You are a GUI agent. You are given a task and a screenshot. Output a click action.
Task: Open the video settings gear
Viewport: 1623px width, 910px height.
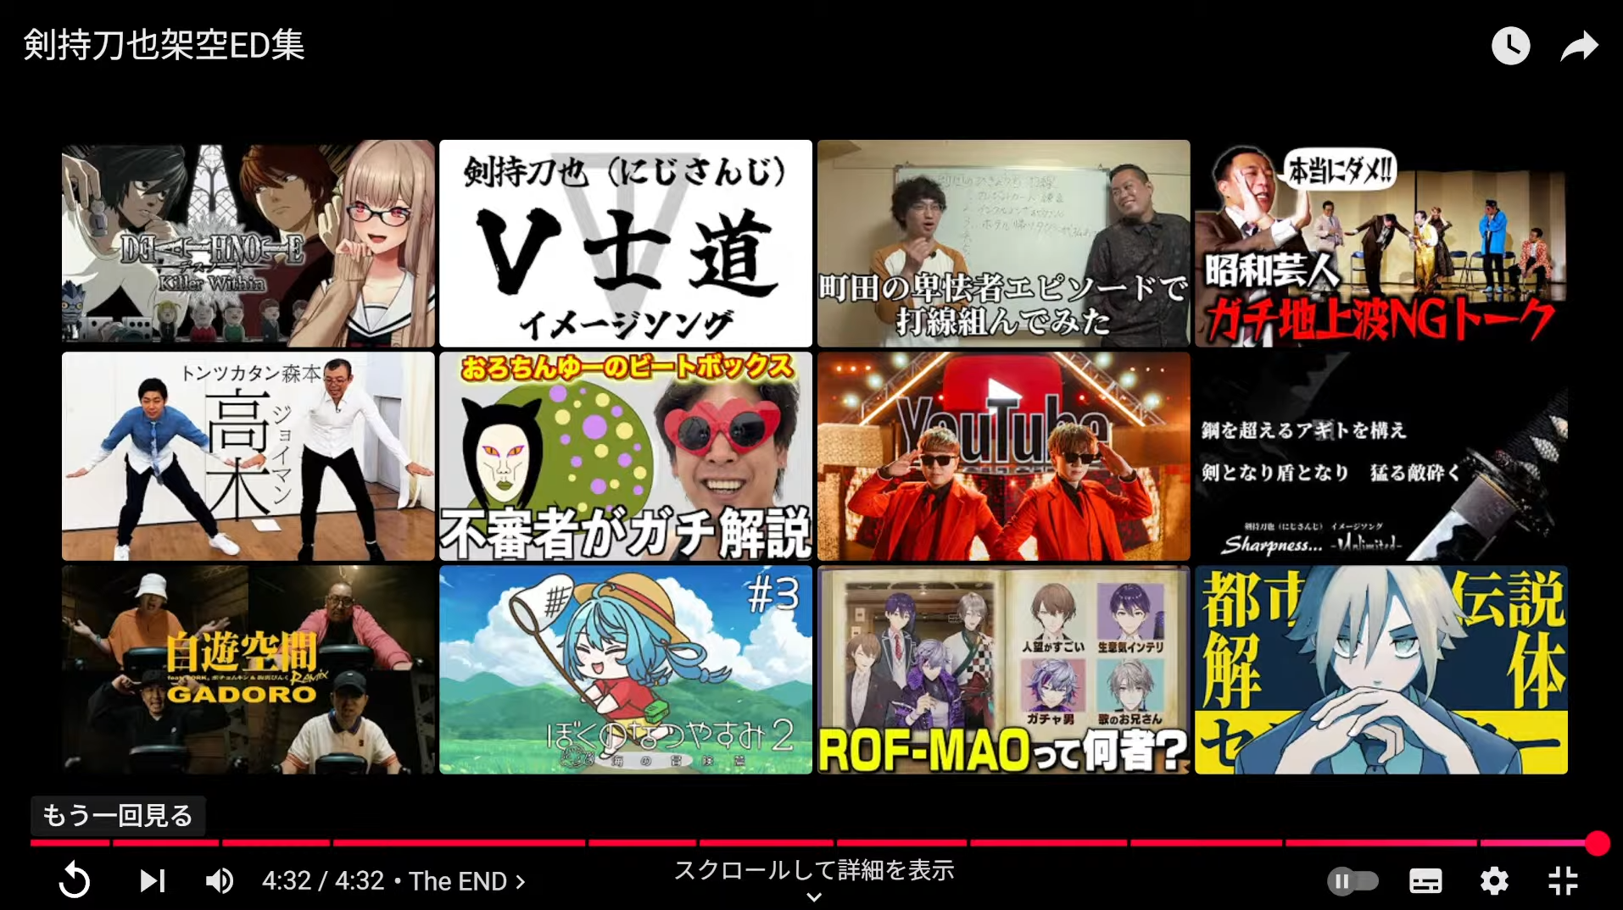tap(1494, 881)
